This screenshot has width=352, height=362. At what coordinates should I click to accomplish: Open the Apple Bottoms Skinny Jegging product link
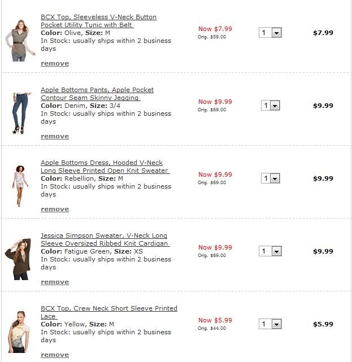(x=97, y=94)
